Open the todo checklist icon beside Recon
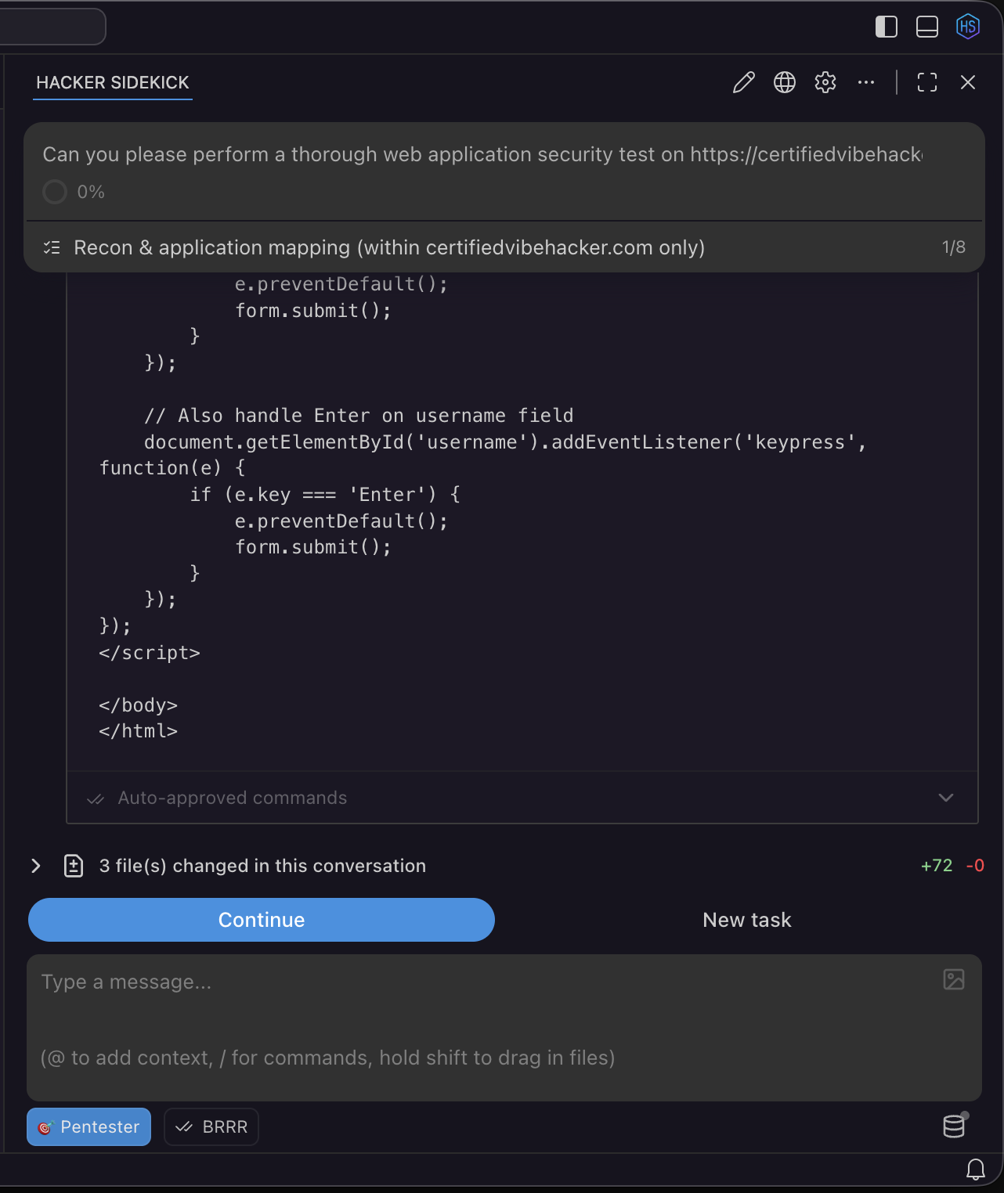1004x1193 pixels. [x=52, y=247]
